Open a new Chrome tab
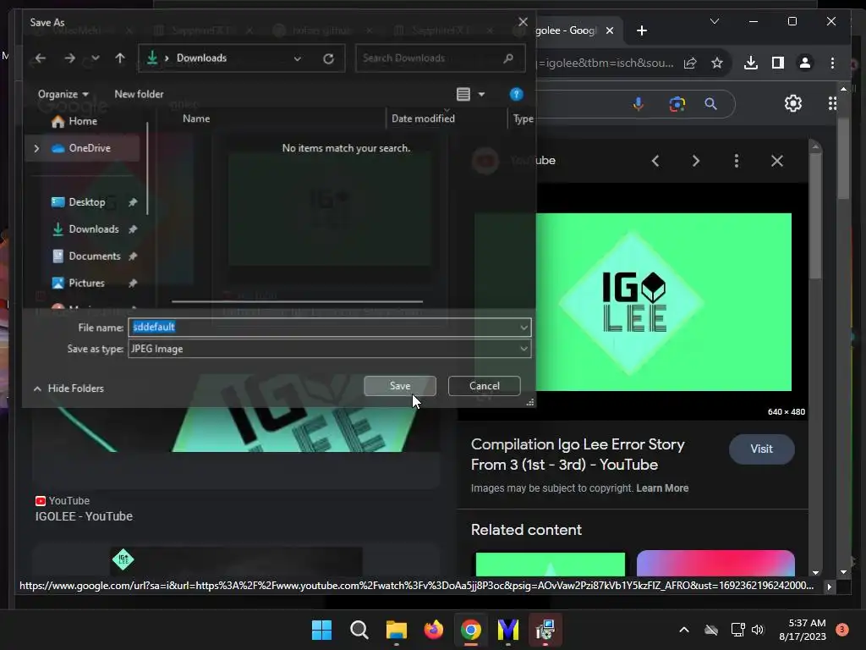Image resolution: width=866 pixels, height=650 pixels. [x=641, y=30]
